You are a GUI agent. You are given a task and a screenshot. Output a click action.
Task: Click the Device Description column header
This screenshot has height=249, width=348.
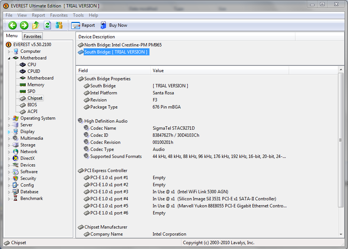[x=186, y=37]
